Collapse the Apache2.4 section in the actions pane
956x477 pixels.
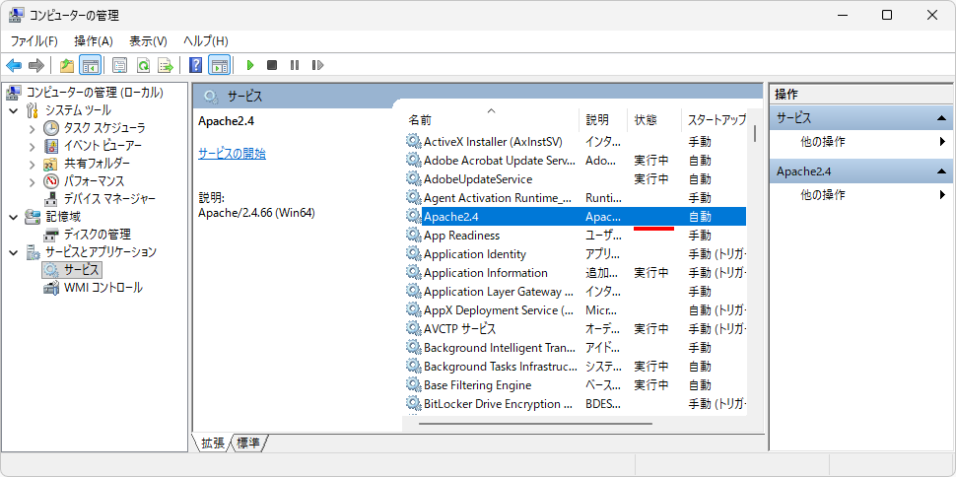pos(941,172)
